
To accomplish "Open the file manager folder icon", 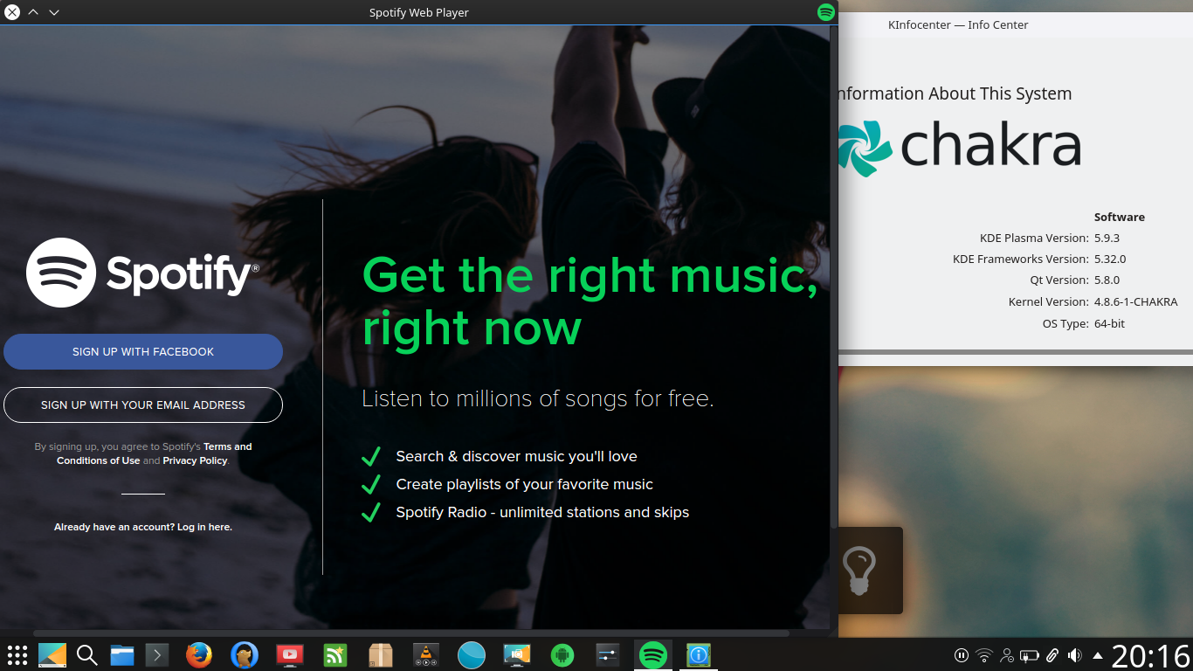I will coord(122,654).
